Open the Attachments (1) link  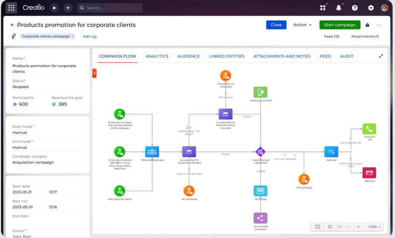(x=364, y=36)
